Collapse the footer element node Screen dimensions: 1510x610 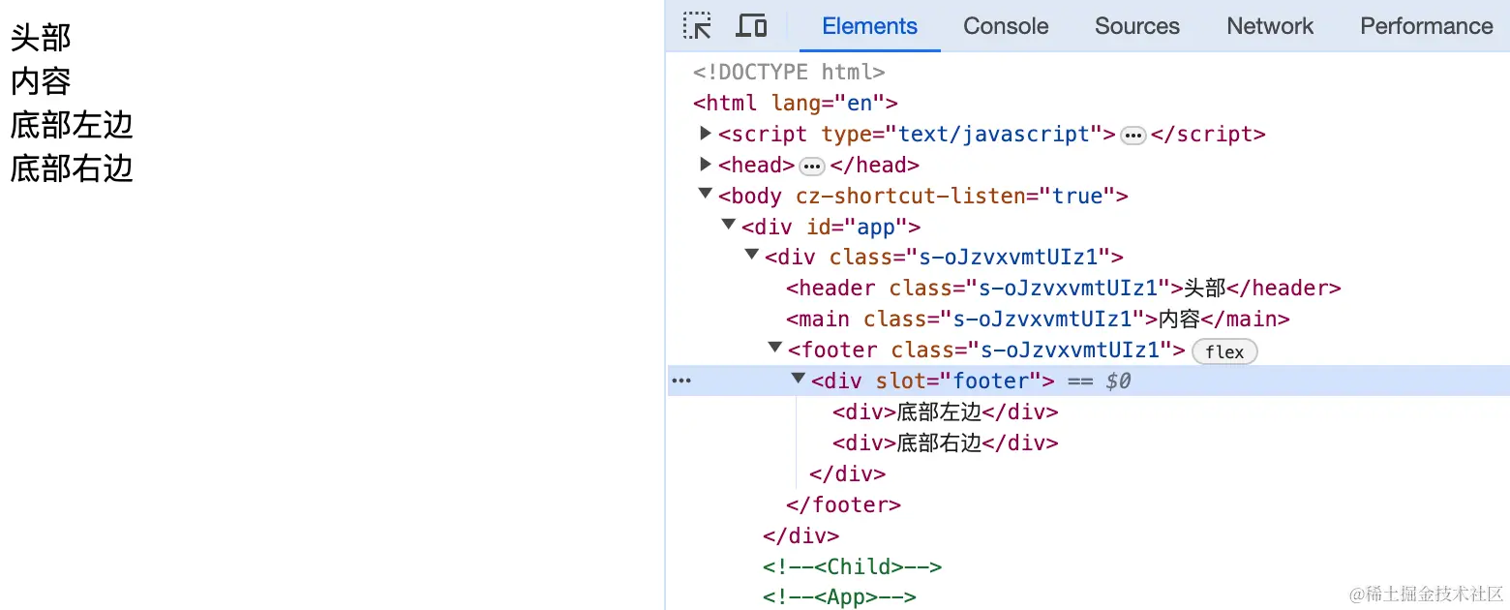pyautogui.click(x=775, y=349)
